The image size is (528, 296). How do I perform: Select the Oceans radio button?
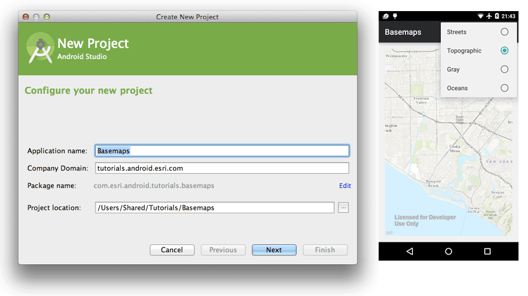pyautogui.click(x=504, y=88)
